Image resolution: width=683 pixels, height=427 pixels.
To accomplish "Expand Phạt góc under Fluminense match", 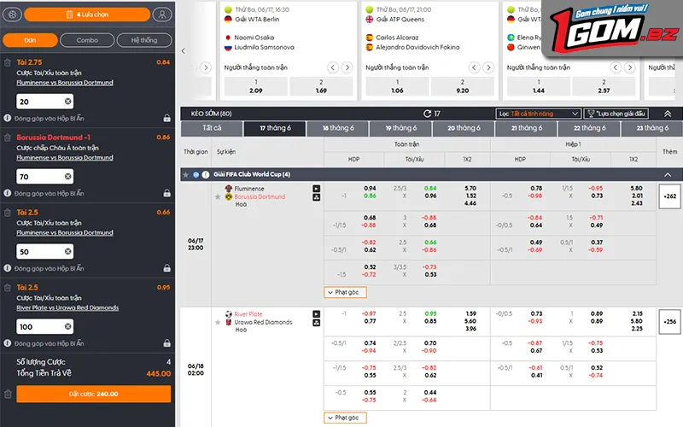I will click(345, 292).
